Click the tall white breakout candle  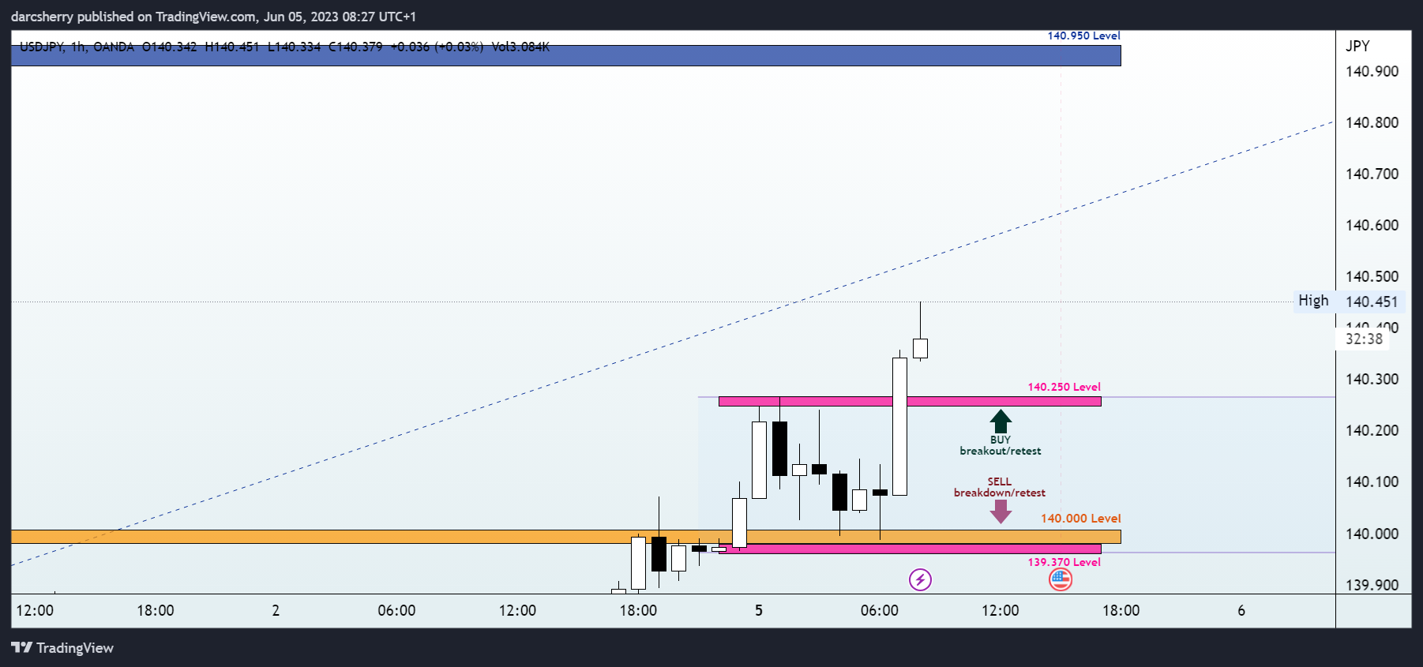tap(899, 426)
